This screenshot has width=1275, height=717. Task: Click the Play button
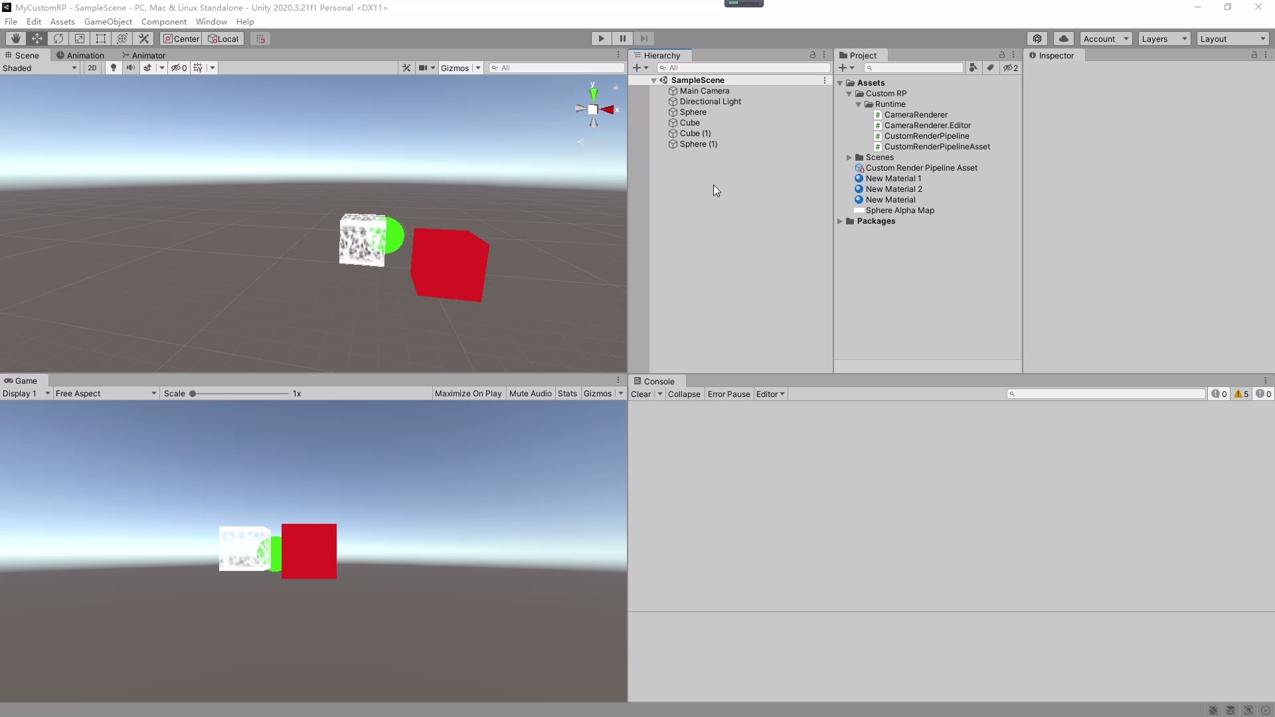[x=601, y=39]
